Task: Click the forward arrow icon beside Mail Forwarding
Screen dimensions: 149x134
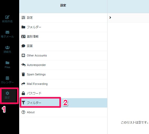Action: click(x=23, y=84)
